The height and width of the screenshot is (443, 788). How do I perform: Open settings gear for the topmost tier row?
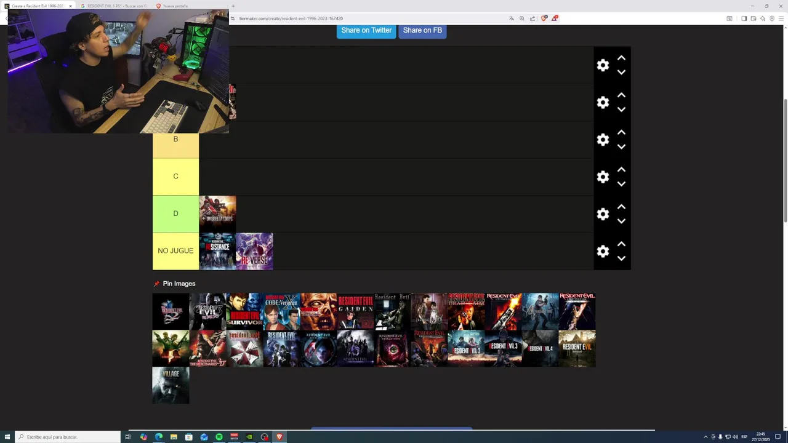point(603,65)
